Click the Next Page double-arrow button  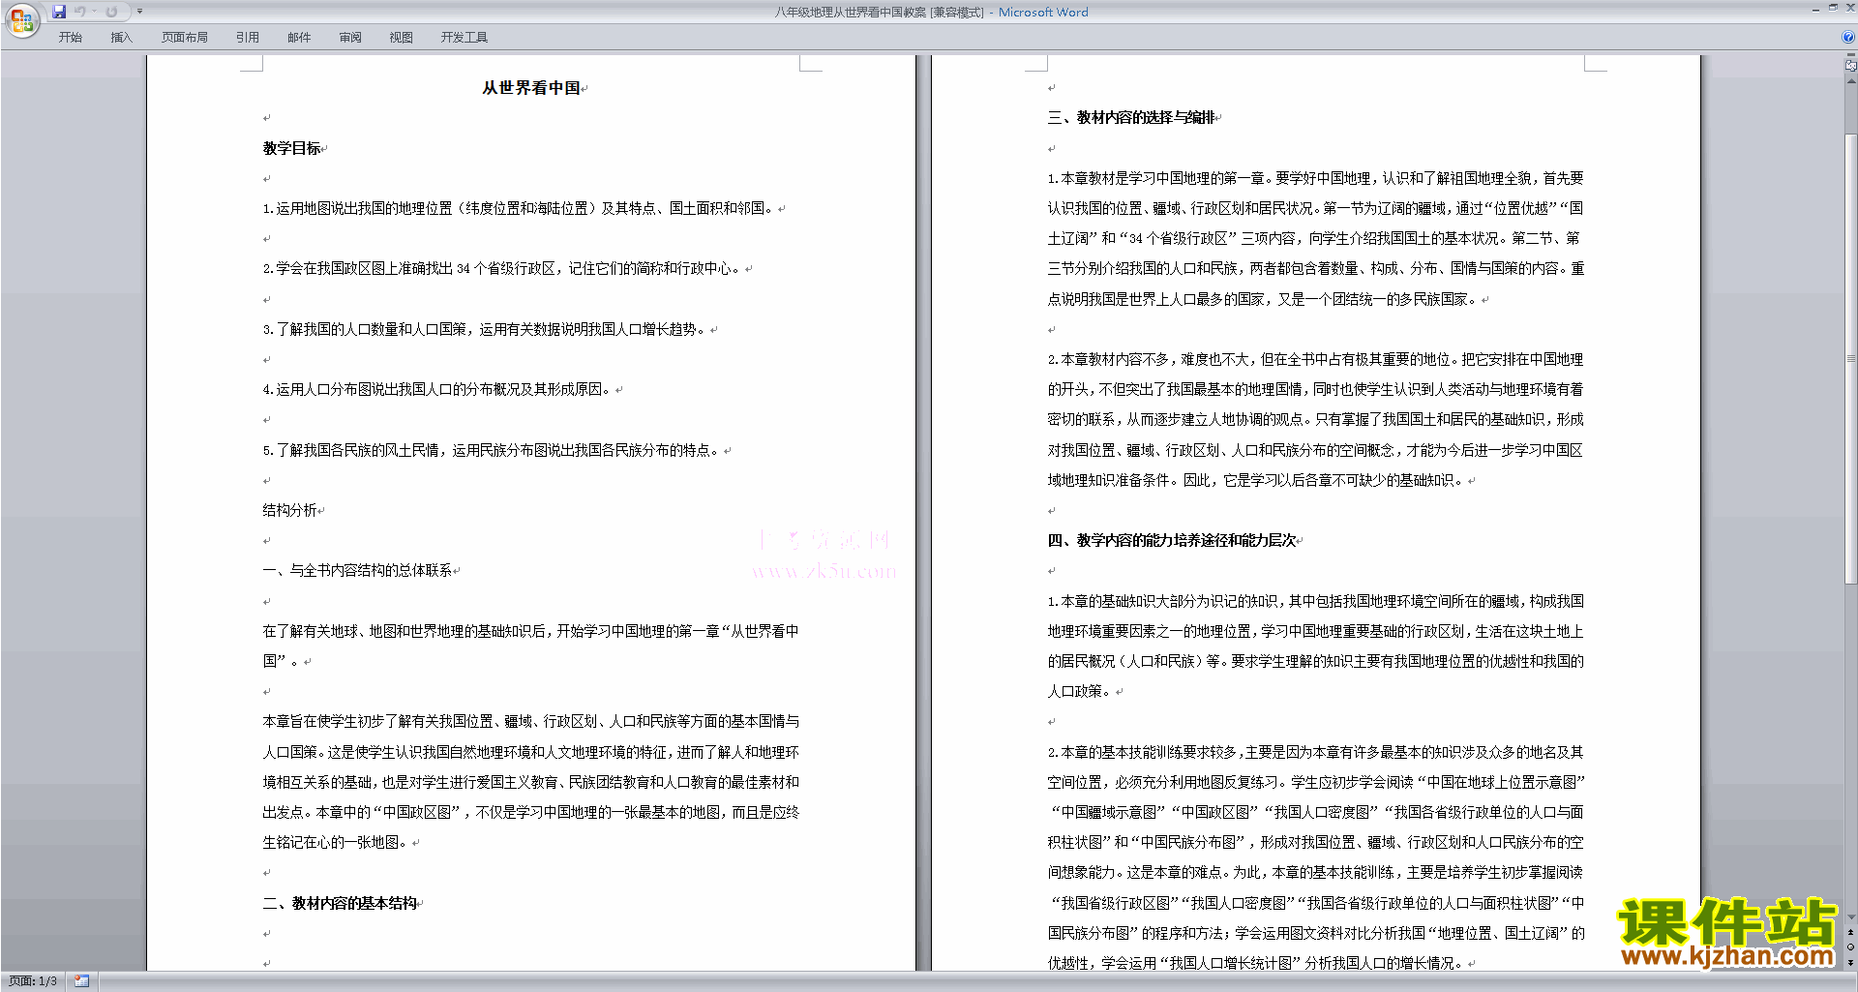click(x=1851, y=963)
